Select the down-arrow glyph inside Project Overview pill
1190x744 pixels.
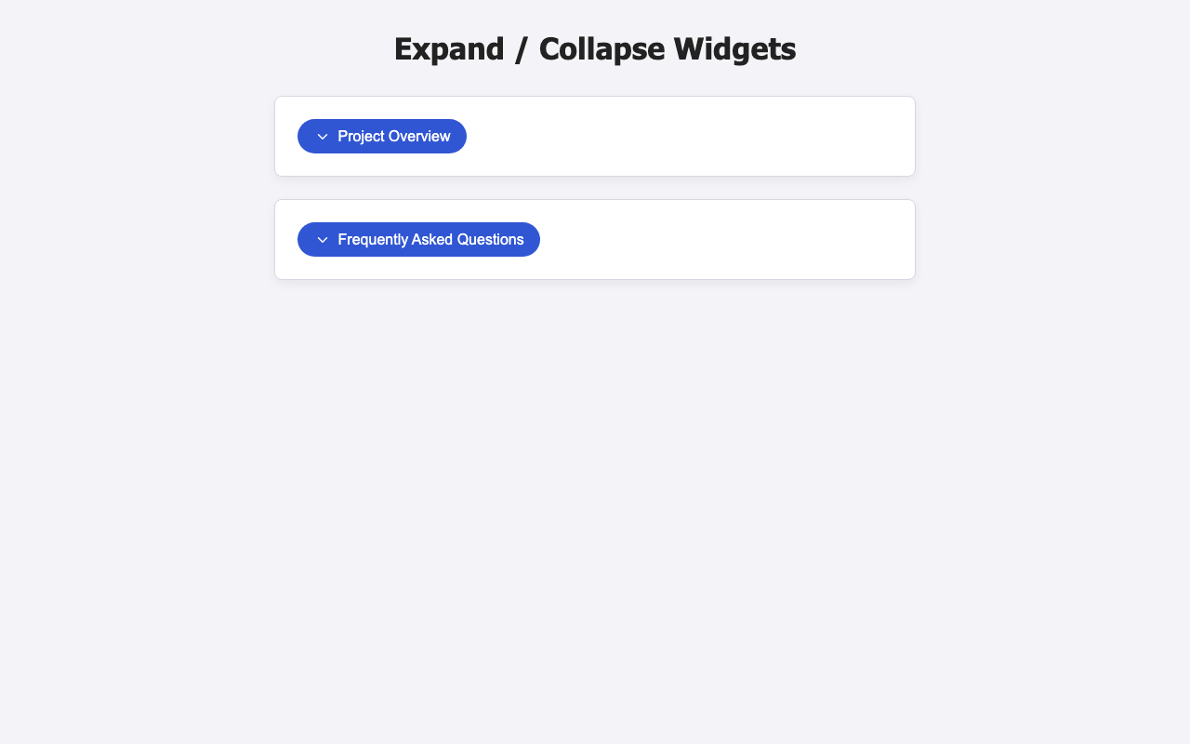pos(323,136)
